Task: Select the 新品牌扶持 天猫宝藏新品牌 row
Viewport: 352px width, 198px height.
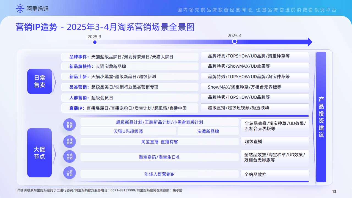Action: click(x=130, y=67)
